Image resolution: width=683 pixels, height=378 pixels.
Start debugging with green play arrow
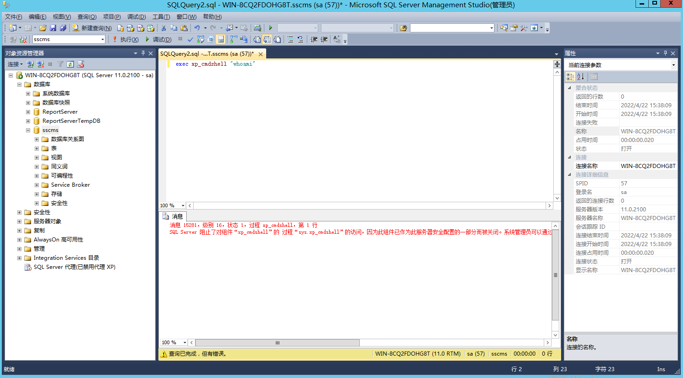[x=271, y=28]
